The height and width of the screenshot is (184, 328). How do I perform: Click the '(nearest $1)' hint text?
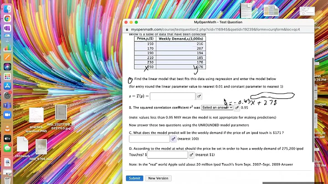205,155
